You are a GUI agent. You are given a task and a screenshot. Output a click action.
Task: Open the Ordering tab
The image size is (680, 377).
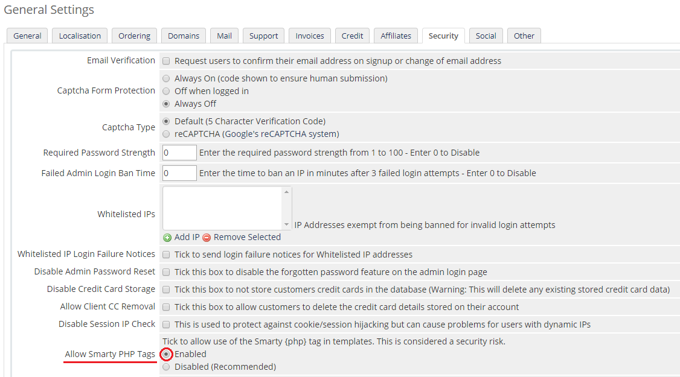(135, 36)
